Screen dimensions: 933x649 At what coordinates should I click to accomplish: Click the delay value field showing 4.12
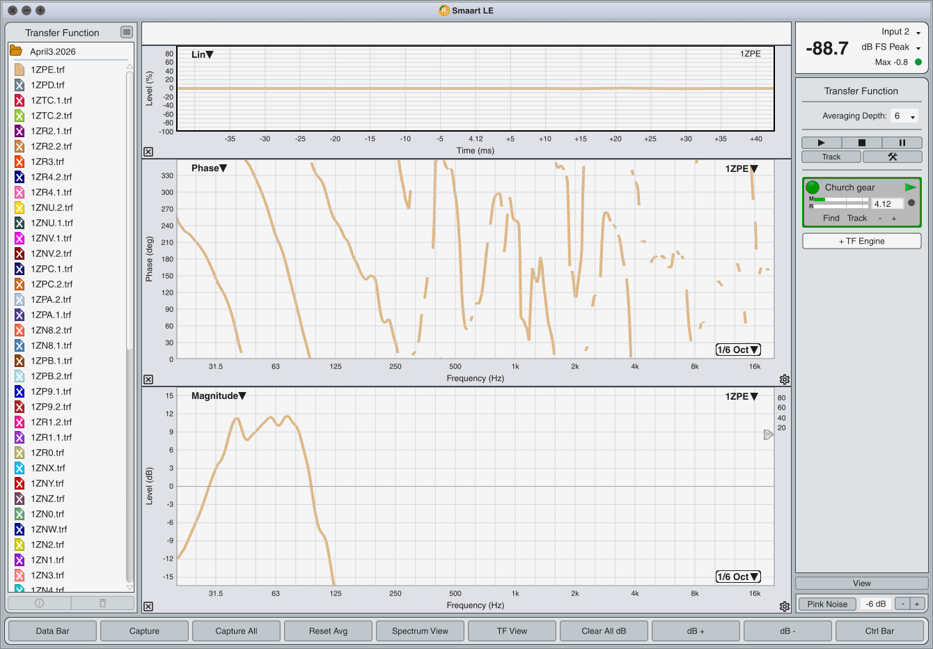(x=888, y=204)
